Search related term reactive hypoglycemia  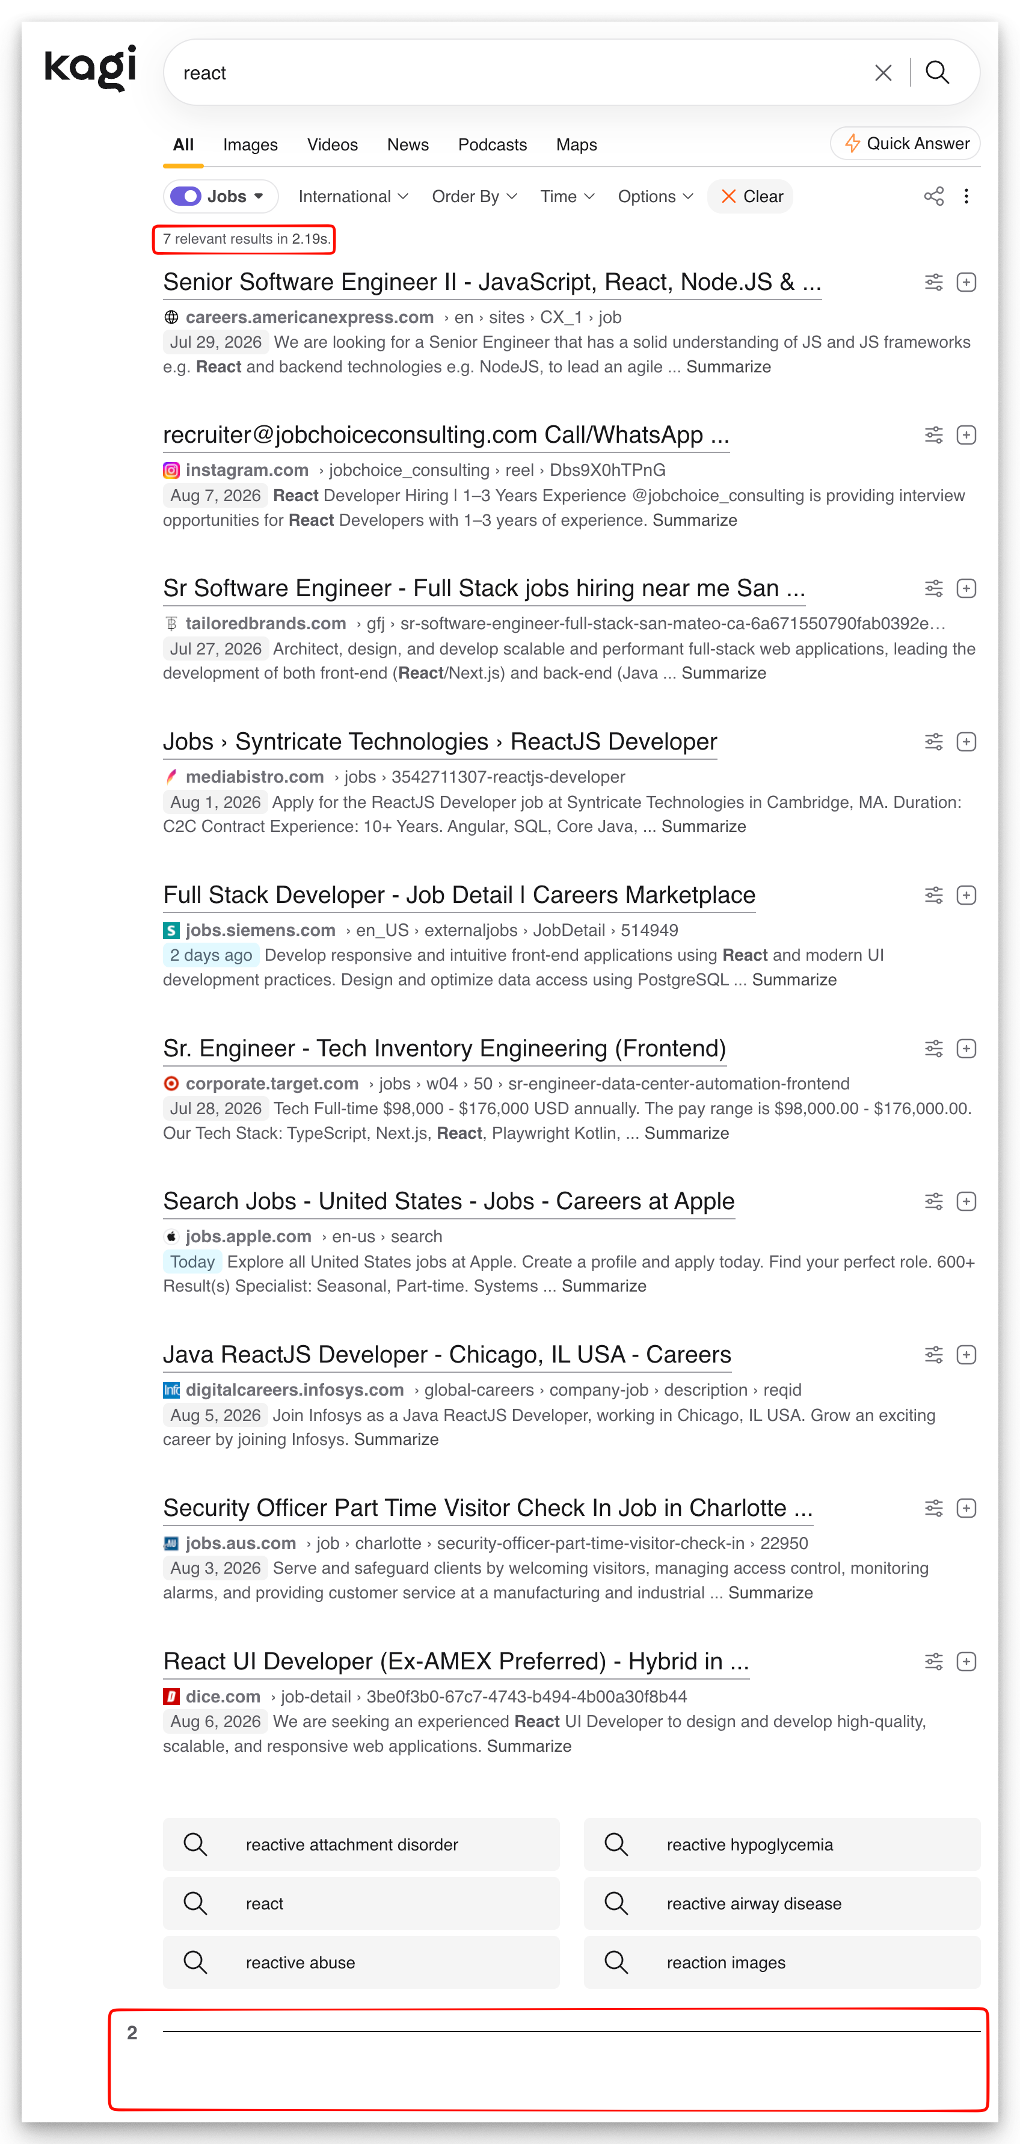pos(782,1844)
